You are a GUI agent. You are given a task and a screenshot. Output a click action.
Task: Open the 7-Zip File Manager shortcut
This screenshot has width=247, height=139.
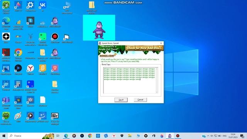coord(55,119)
